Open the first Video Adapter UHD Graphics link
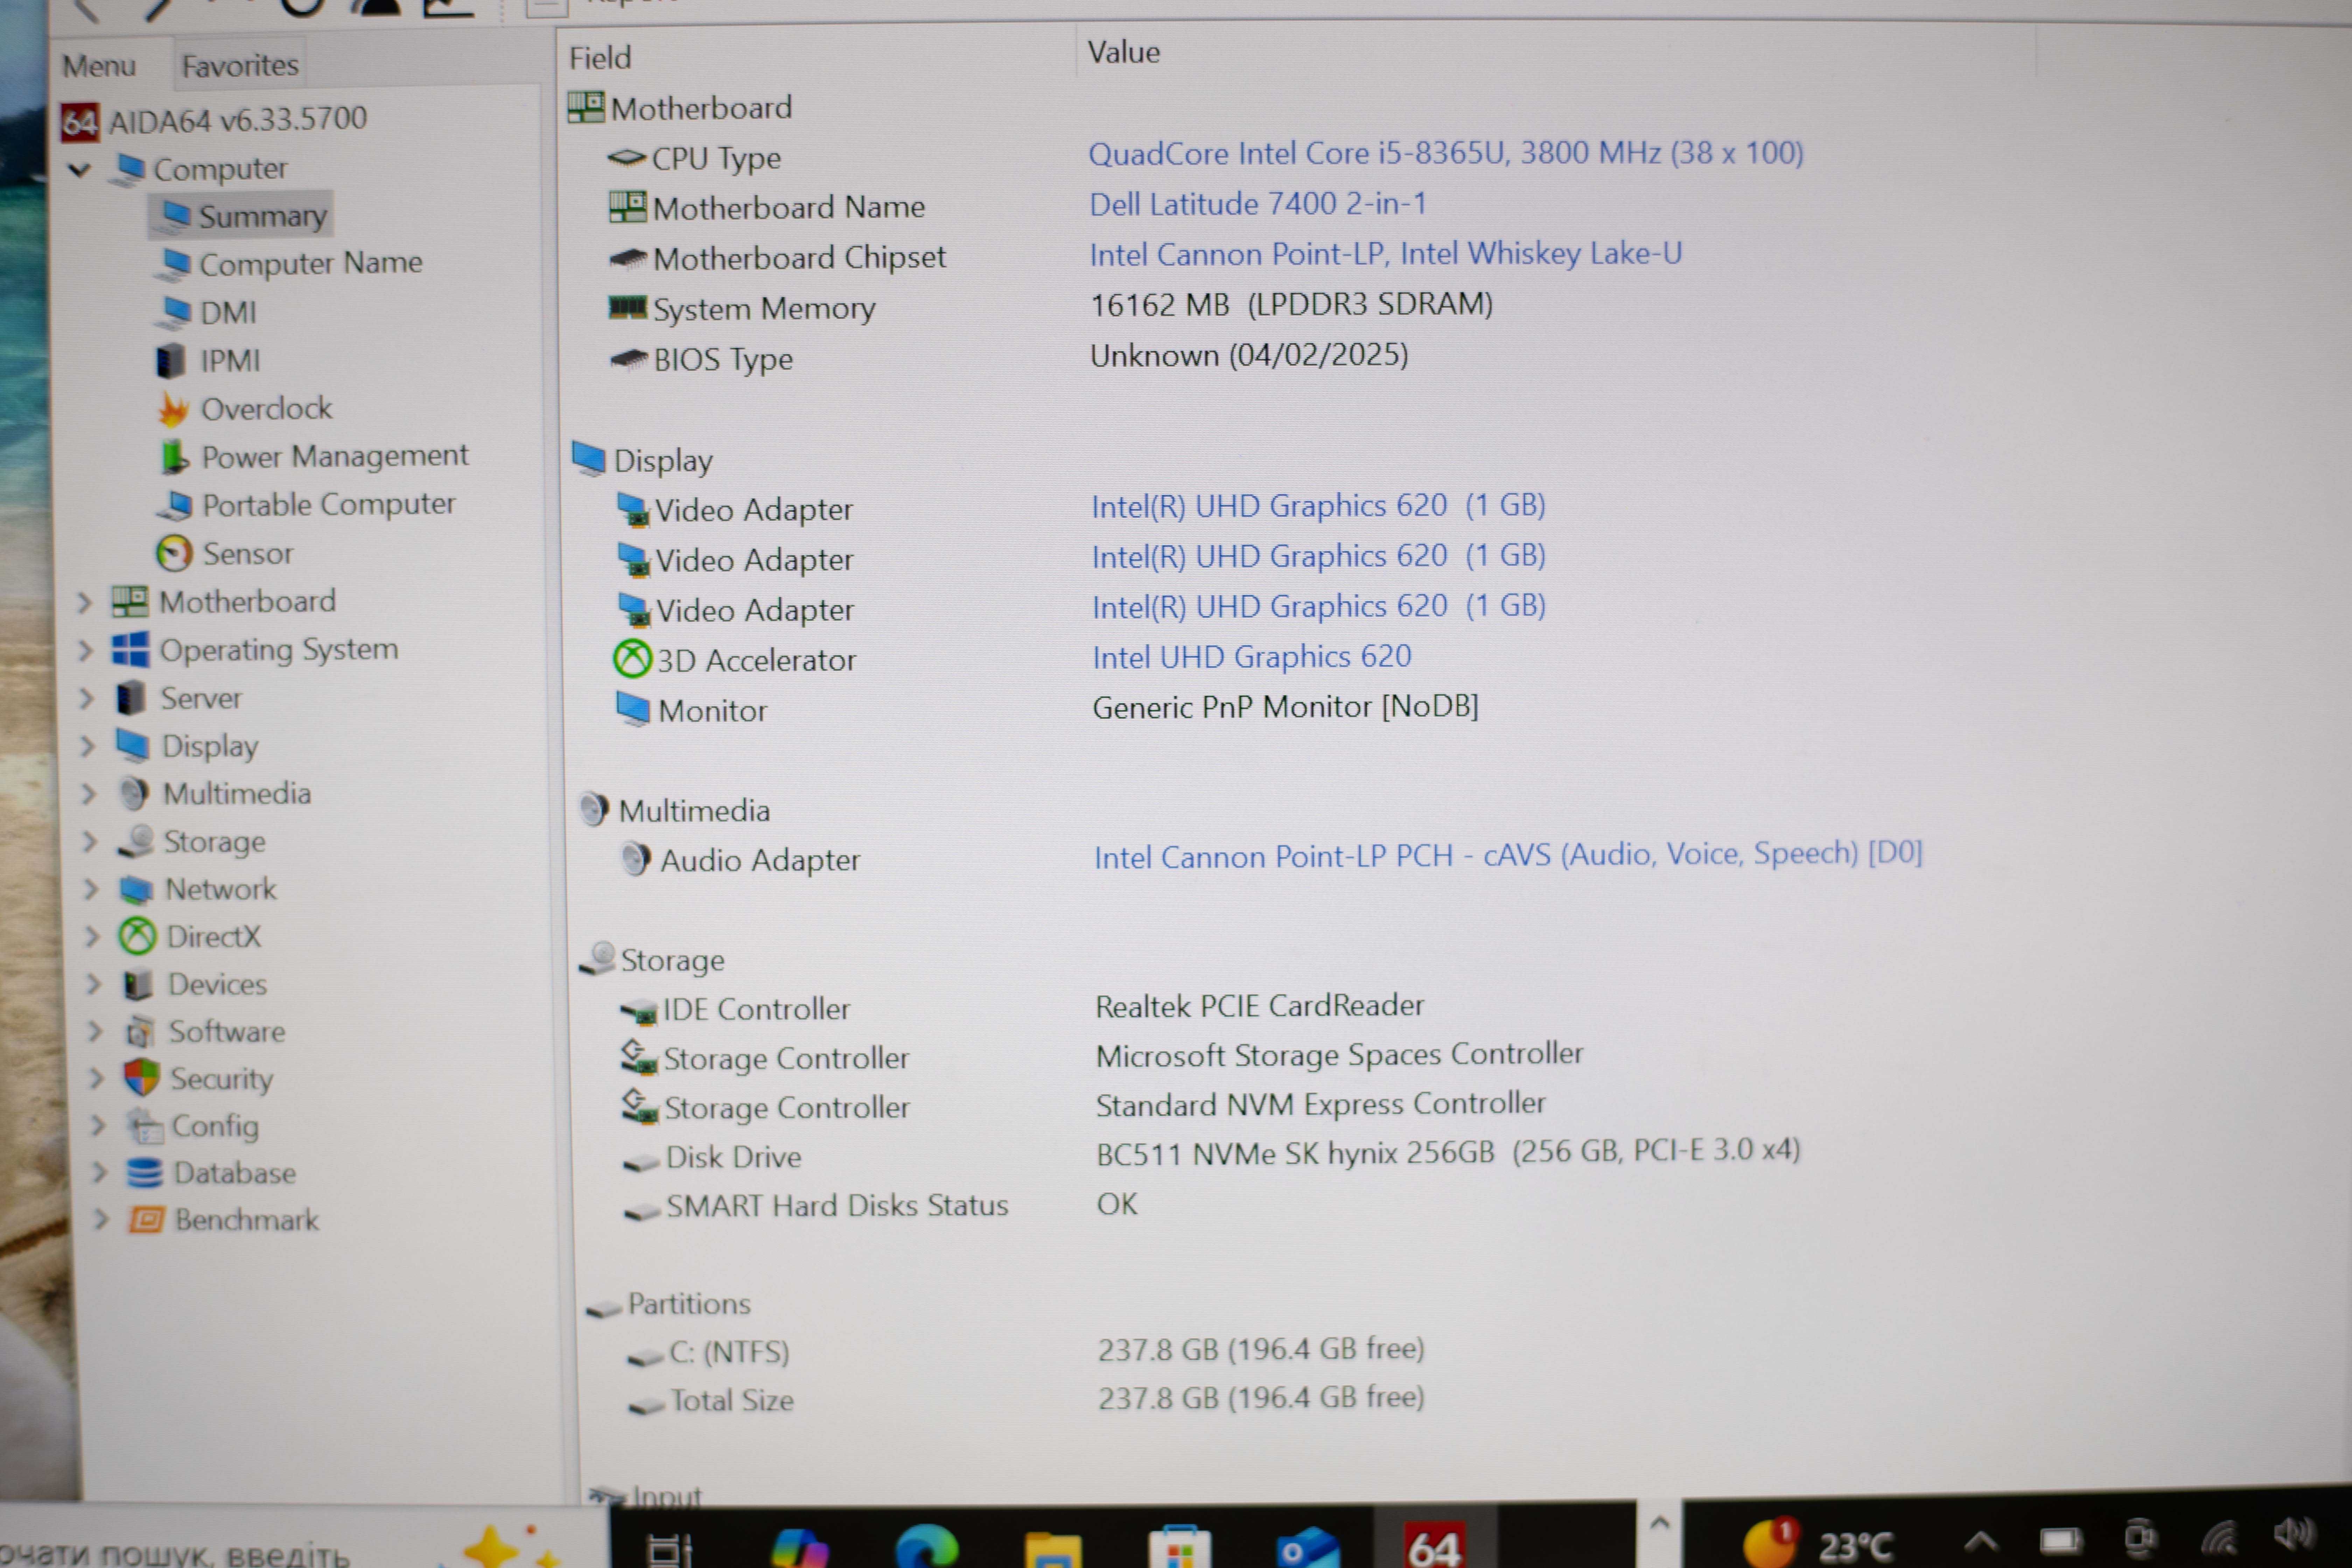Viewport: 2352px width, 1568px height. point(1319,506)
